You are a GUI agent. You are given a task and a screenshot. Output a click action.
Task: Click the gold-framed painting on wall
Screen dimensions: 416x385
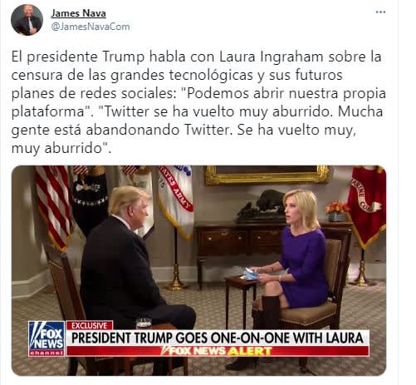coord(267,175)
